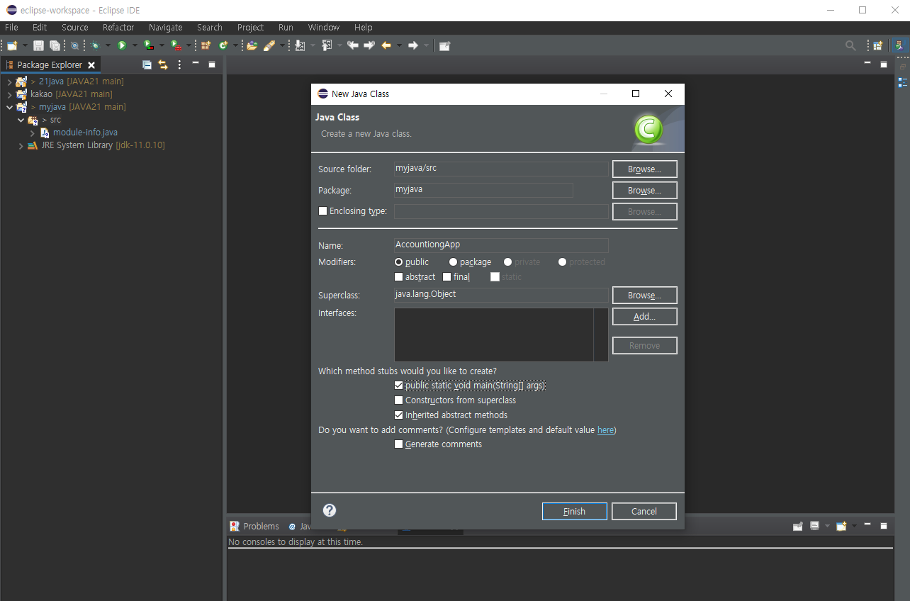Click the Pin Editor toolbar icon
Viewport: 910px width, 601px height.
point(444,45)
